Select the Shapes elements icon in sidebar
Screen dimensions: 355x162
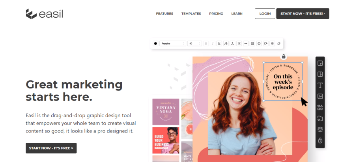(x=320, y=107)
